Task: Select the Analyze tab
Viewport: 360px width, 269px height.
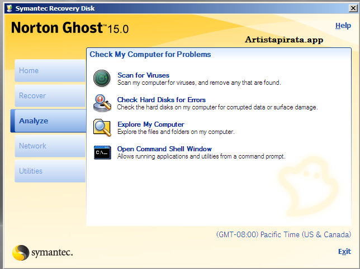Action: 49,121
